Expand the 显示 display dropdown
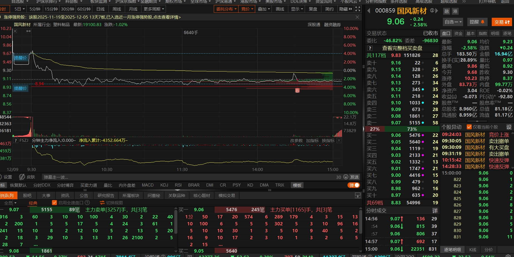Image resolution: width=514 pixels, height=257 pixels. 297,9
